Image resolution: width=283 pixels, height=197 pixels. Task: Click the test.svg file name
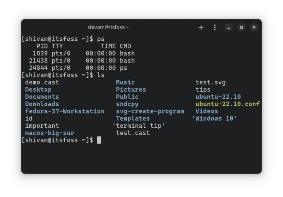tap(210, 82)
